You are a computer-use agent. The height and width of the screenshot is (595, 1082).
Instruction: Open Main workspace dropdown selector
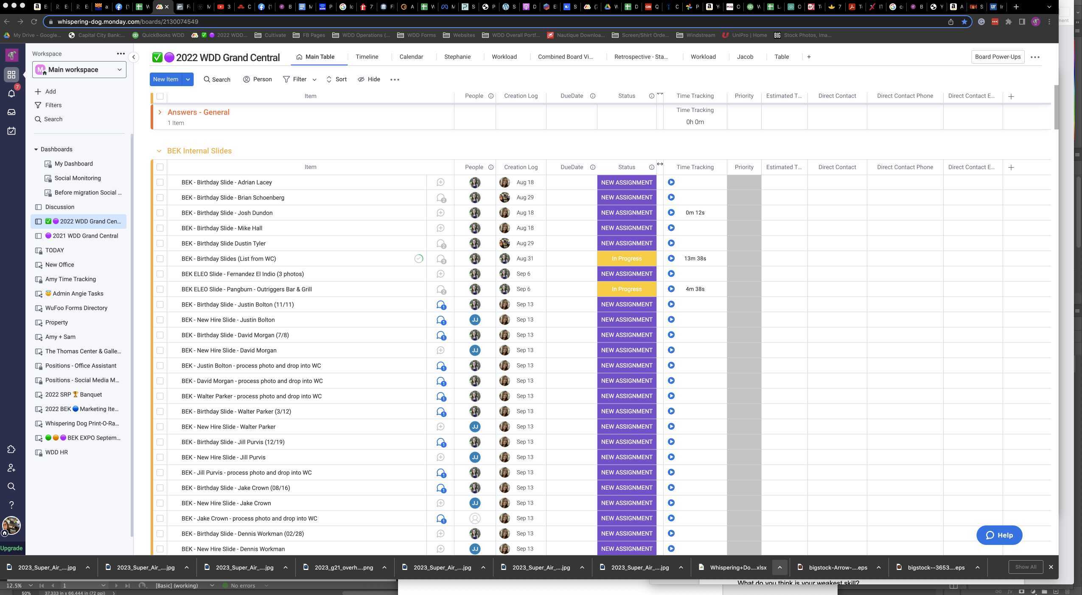coord(79,70)
